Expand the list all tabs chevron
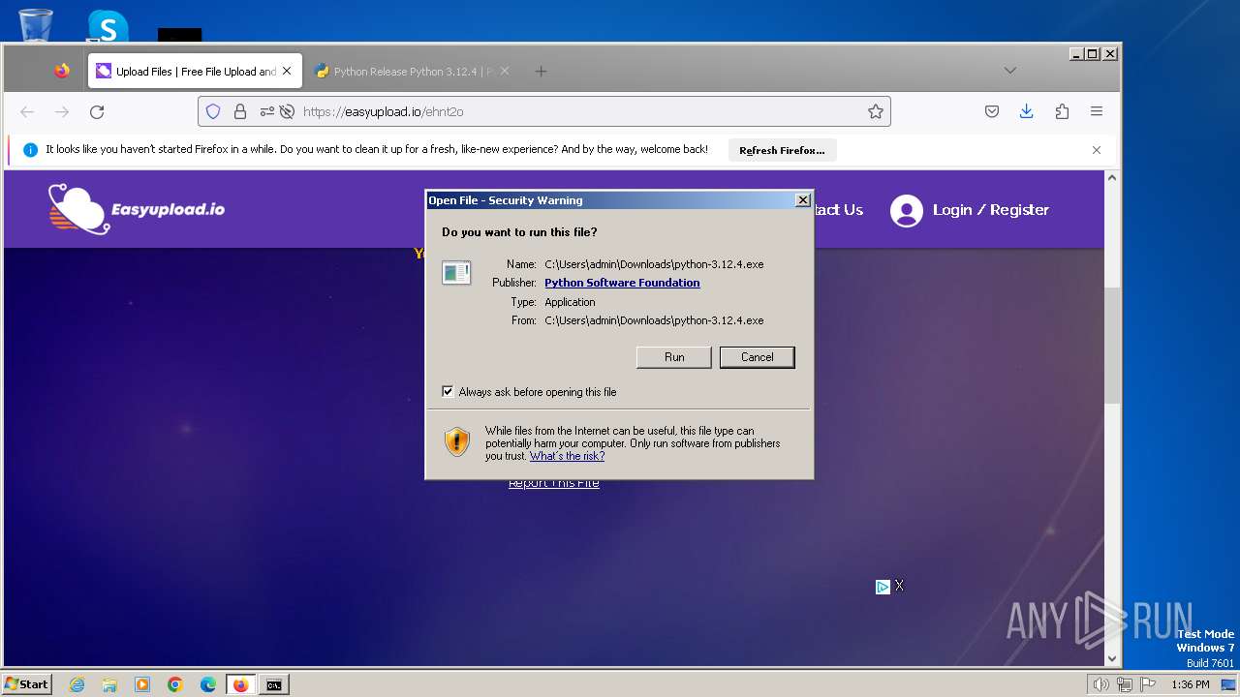 coord(1009,71)
